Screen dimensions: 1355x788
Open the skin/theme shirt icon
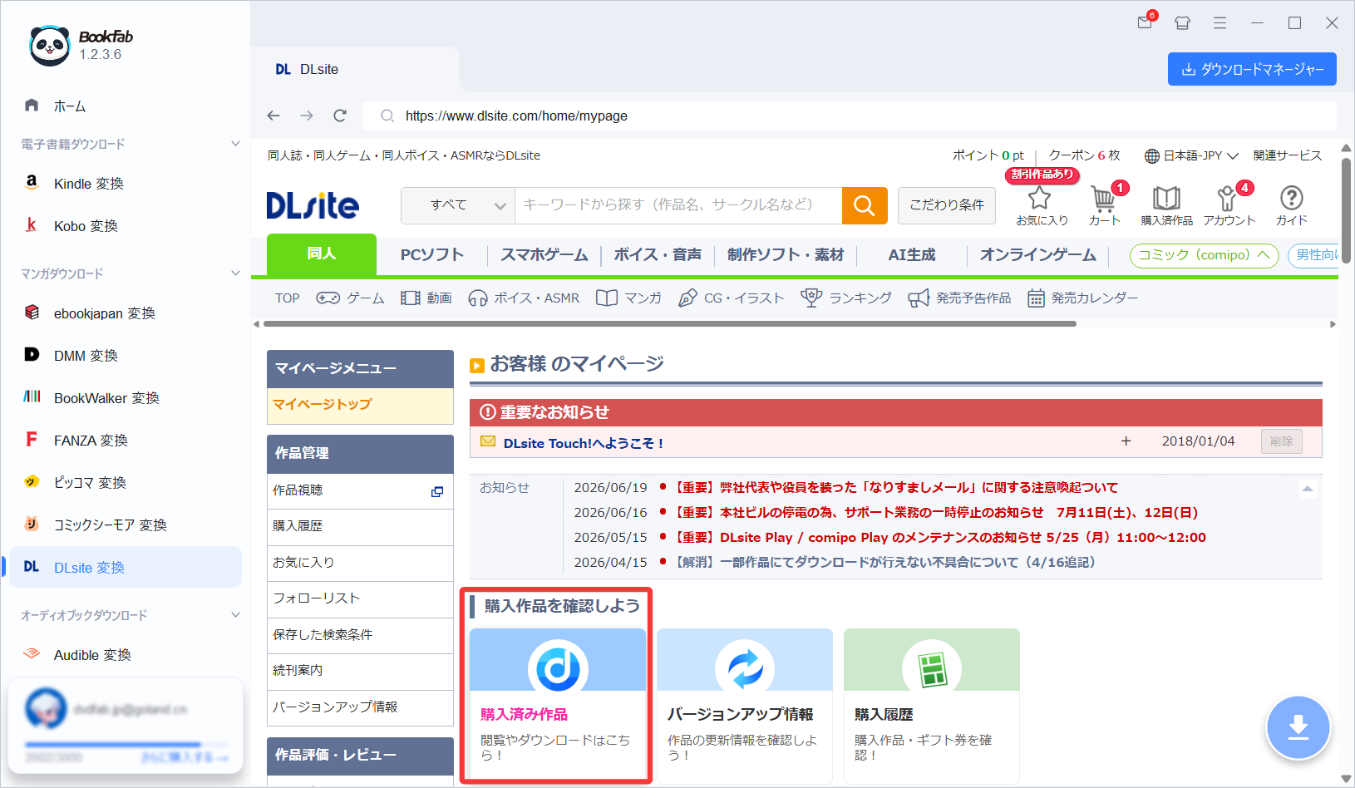(x=1182, y=23)
